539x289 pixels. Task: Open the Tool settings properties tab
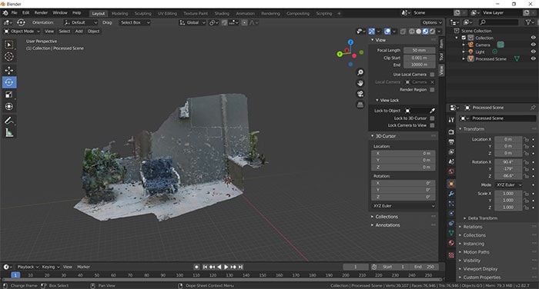tap(451, 119)
